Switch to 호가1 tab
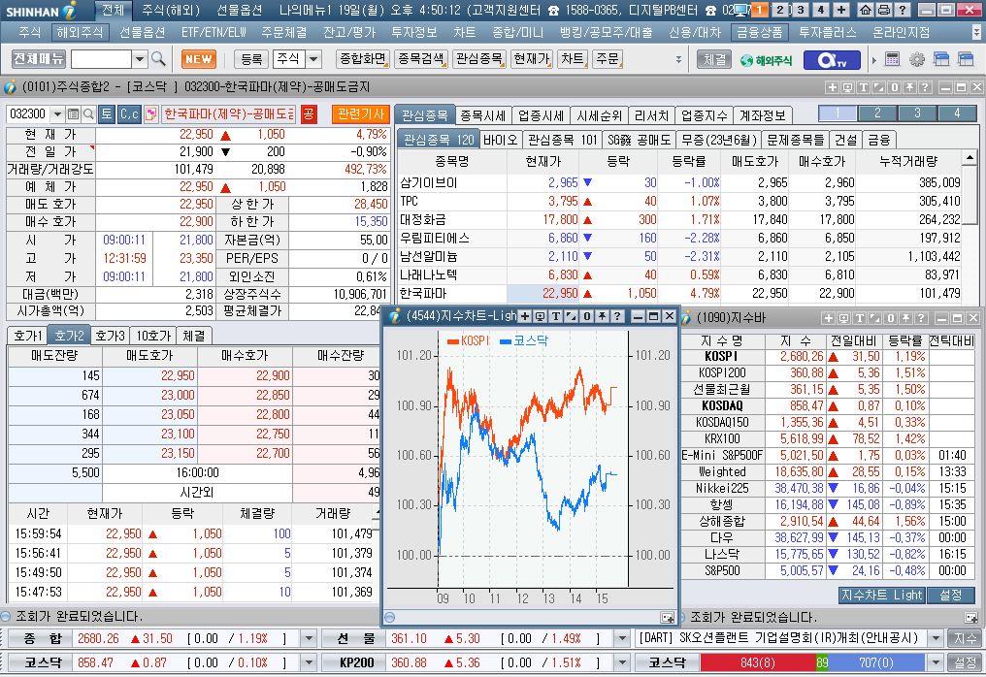Viewport: 986px width, 677px height. coord(28,336)
